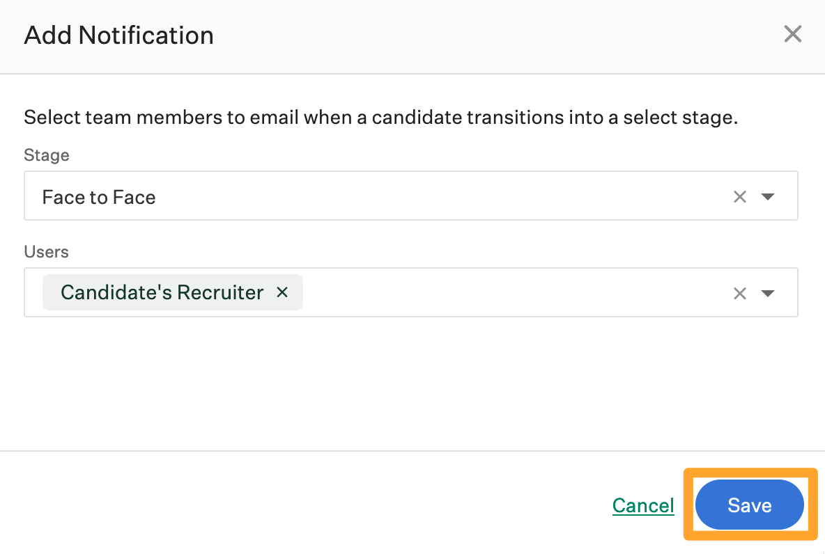Image resolution: width=825 pixels, height=554 pixels.
Task: Select the Face to Face stage value
Action: (x=99, y=198)
